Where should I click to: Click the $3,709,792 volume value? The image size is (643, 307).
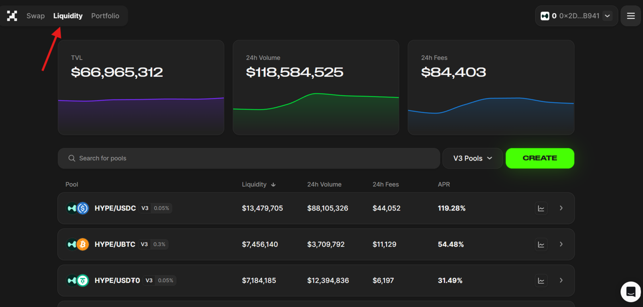pyautogui.click(x=326, y=244)
